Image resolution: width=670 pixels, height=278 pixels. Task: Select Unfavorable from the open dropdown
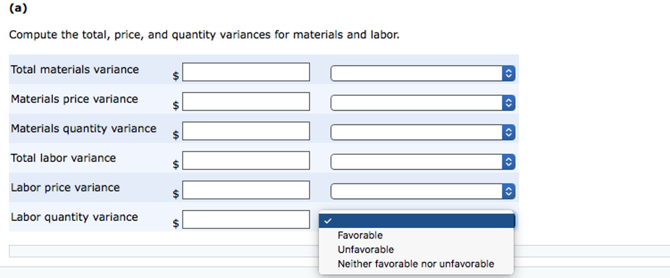point(365,249)
